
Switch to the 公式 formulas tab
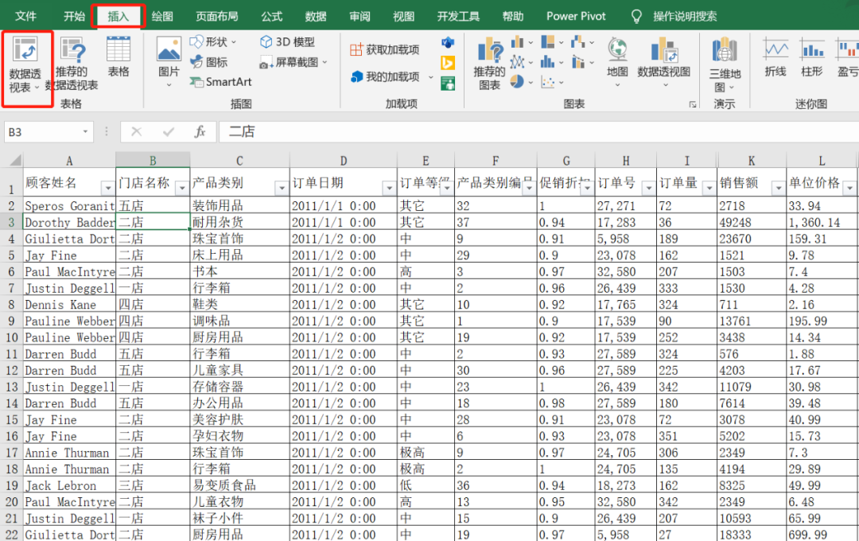[x=272, y=17]
